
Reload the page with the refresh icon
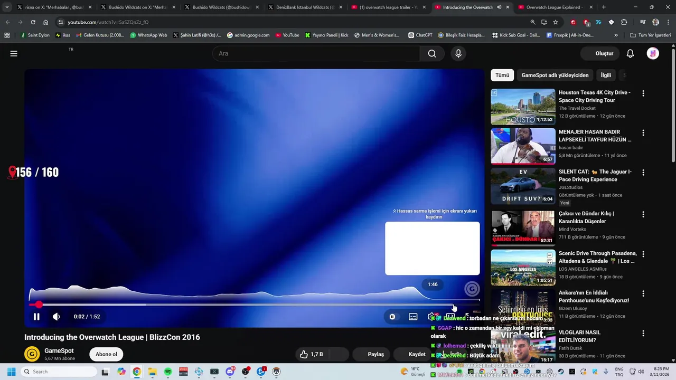(33, 22)
